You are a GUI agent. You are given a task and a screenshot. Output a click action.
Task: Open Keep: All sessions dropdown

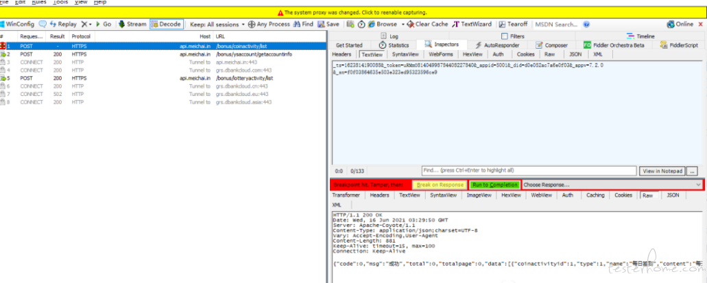[217, 25]
